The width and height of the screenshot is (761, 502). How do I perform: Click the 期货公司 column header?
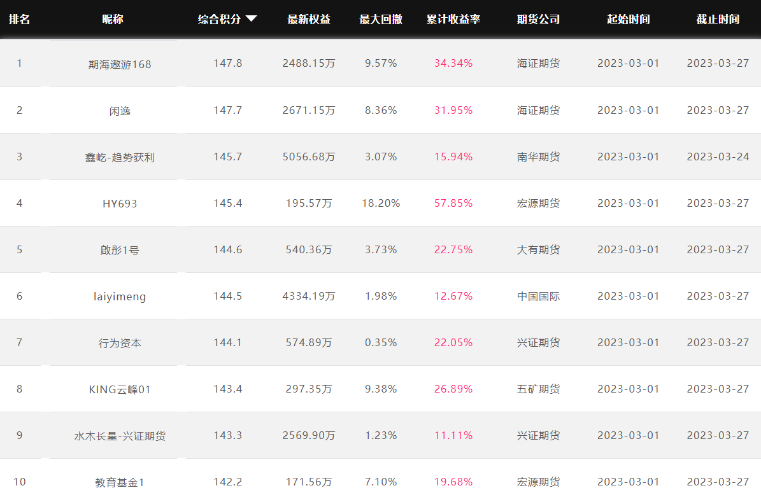538,19
